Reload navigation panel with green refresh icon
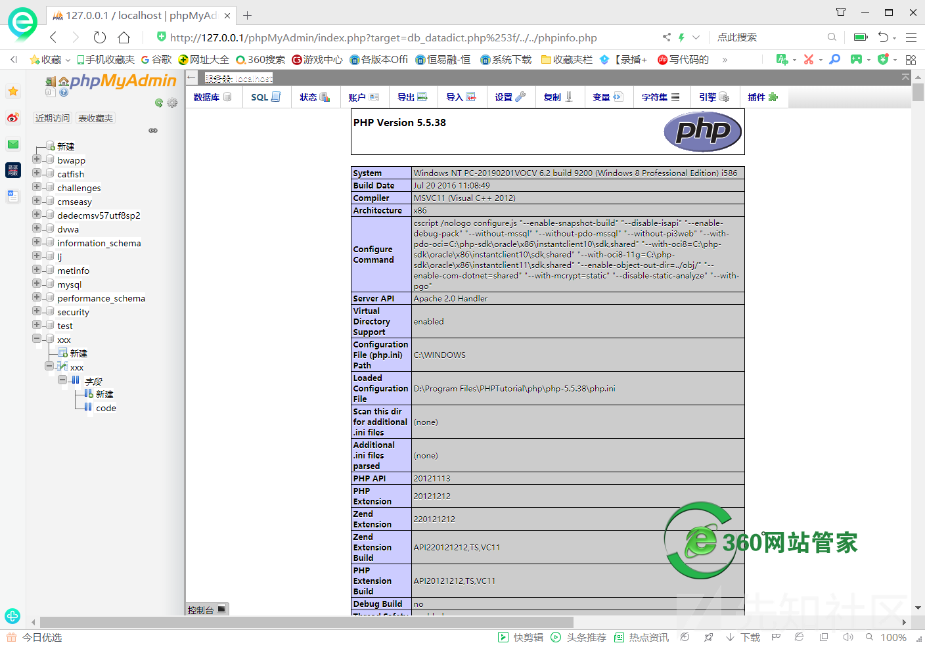The height and width of the screenshot is (645, 925). click(159, 102)
